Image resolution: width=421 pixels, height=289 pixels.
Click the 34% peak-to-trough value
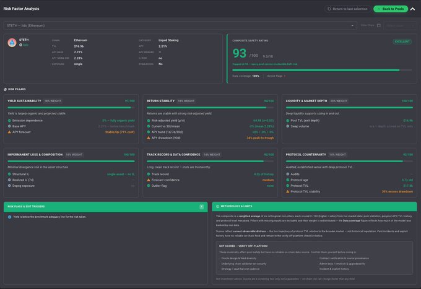coord(260,138)
